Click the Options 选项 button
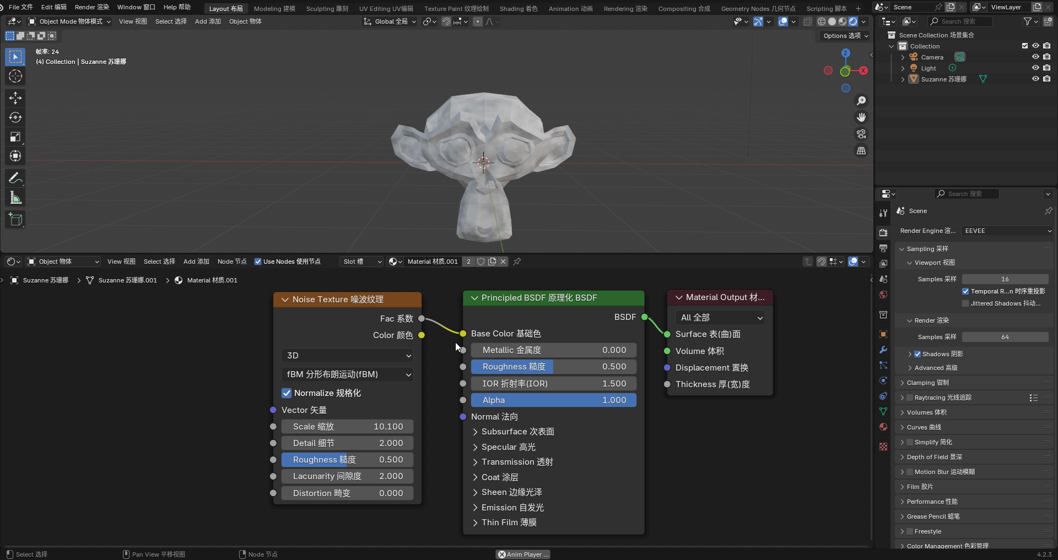 [x=845, y=36]
